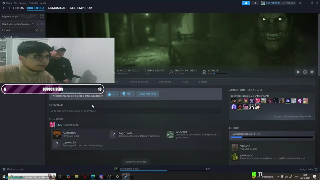The height and width of the screenshot is (180, 320).
Task: Expand Resultados de la búsqueda dropdown
Action: pyautogui.click(x=18, y=24)
